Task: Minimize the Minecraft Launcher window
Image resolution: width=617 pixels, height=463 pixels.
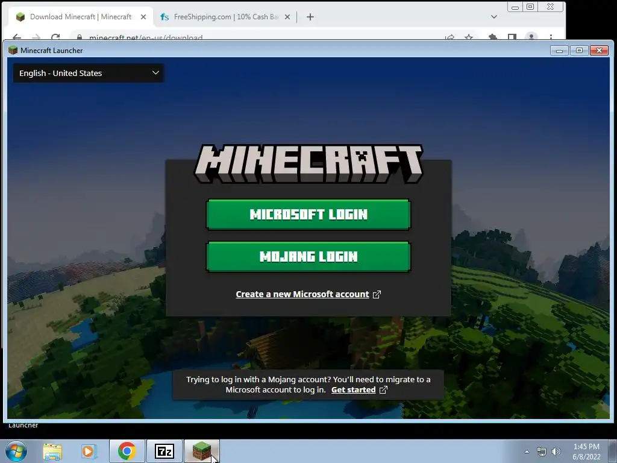Action: (559, 51)
